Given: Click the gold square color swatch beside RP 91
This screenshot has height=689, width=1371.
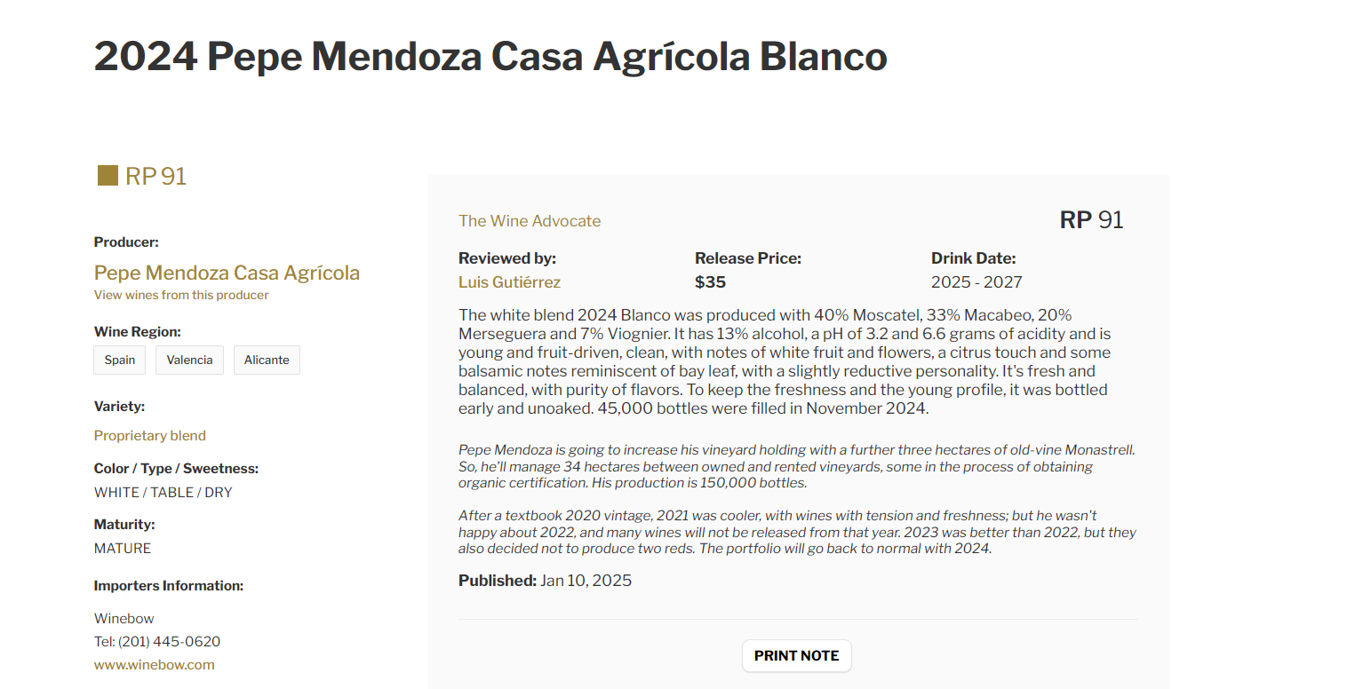Looking at the screenshot, I should click(x=106, y=175).
